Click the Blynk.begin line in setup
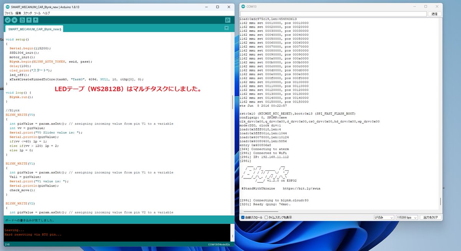Image resolution: width=461 pixels, height=251 pixels. (x=51, y=61)
